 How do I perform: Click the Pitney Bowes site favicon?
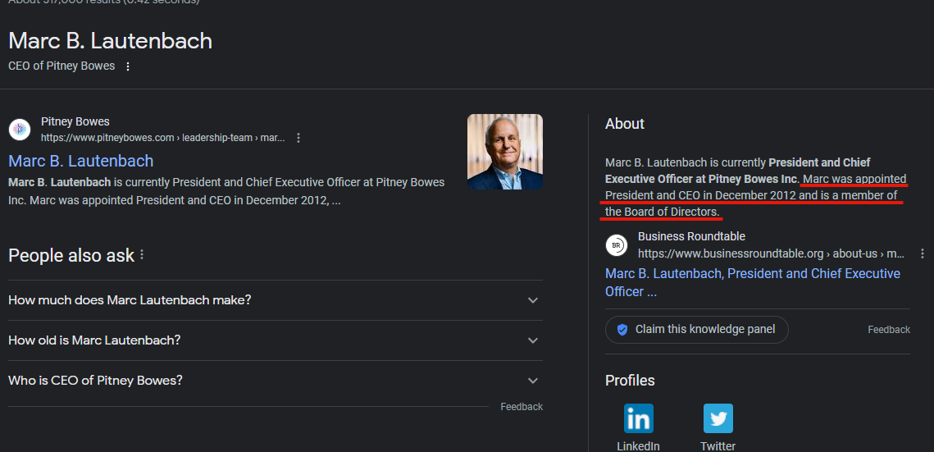click(20, 130)
